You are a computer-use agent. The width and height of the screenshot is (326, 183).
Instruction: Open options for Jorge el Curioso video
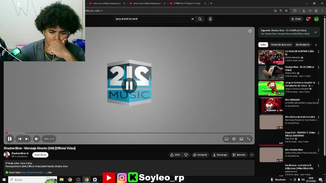pyautogui.click(x=318, y=83)
